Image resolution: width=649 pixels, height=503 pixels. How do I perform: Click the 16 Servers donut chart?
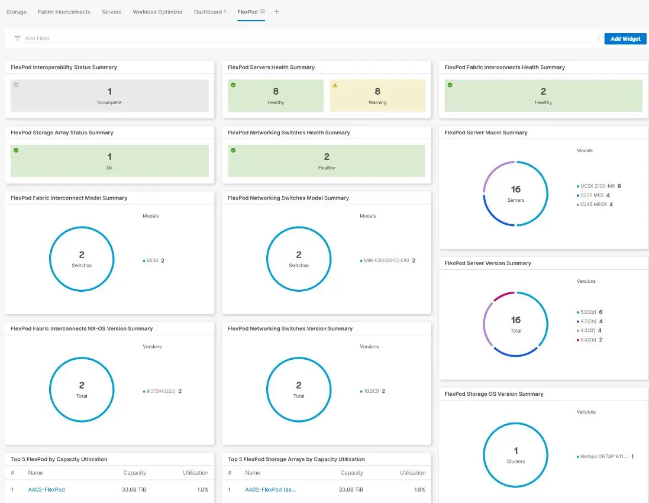click(516, 194)
